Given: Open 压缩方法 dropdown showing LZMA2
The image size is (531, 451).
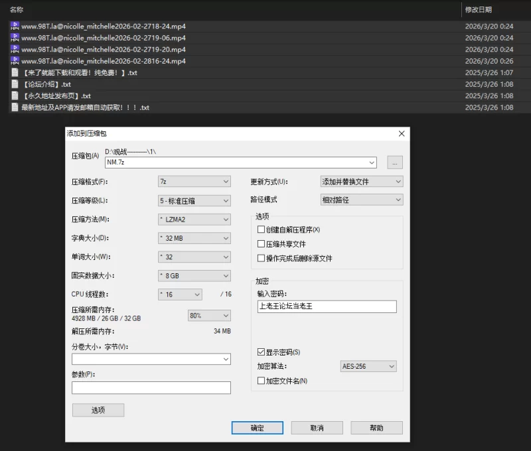Looking at the screenshot, I should [x=194, y=220].
